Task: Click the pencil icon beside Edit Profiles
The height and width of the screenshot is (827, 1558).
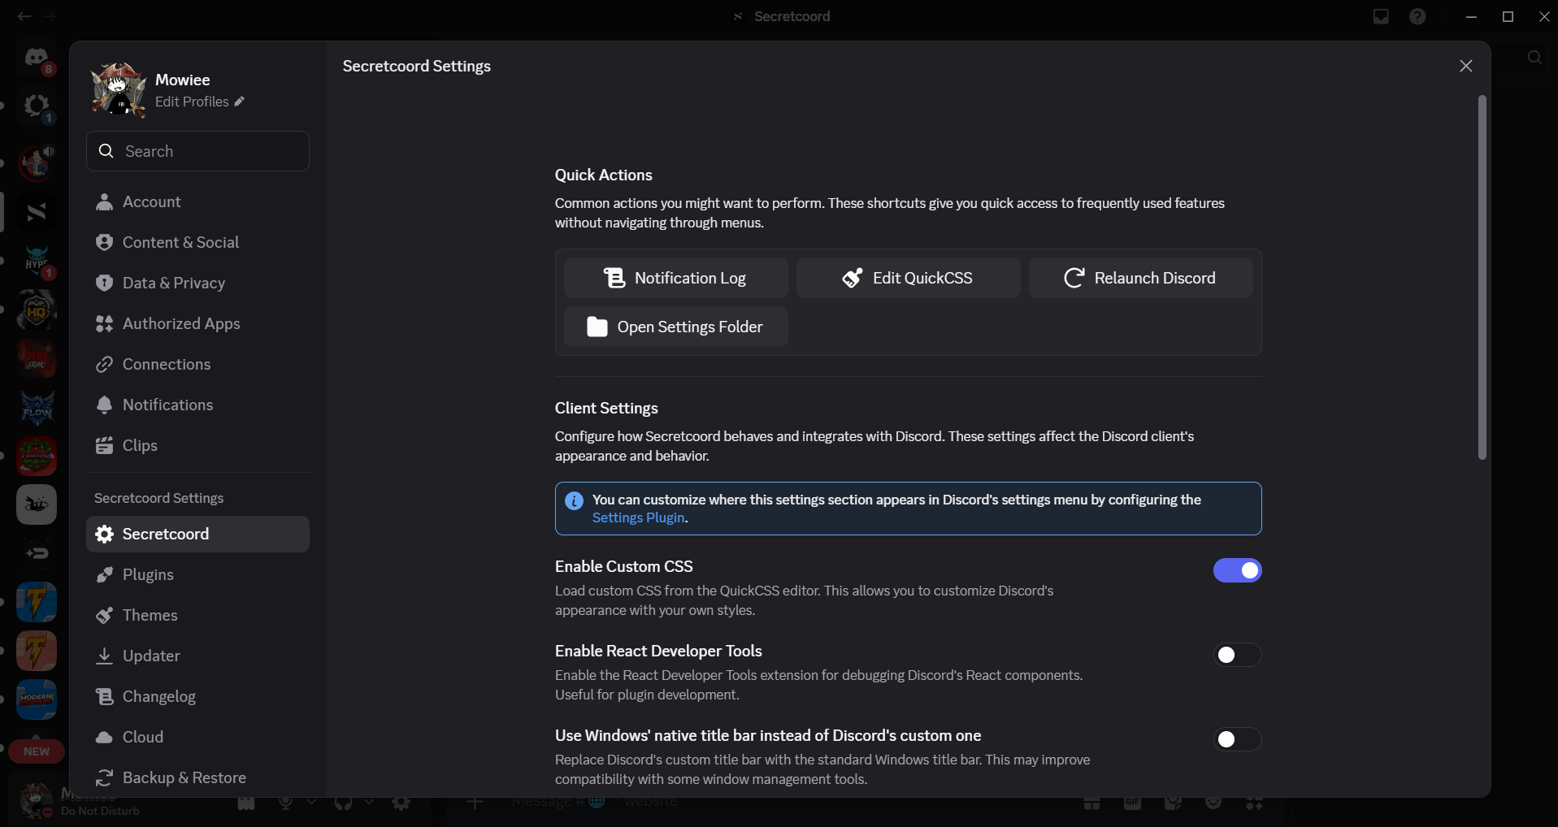Action: [x=239, y=102]
